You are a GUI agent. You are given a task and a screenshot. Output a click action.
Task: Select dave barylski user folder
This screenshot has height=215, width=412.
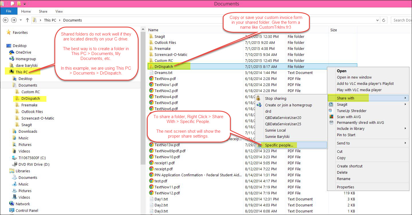26,65
